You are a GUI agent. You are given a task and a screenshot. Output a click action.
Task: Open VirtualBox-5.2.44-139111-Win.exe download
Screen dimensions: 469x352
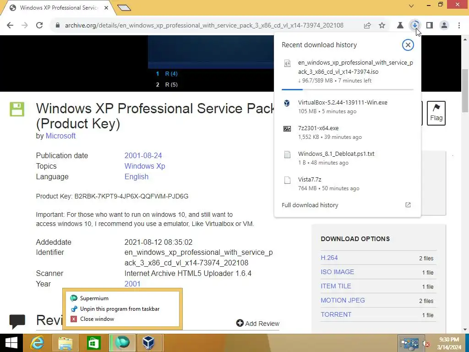348,106
